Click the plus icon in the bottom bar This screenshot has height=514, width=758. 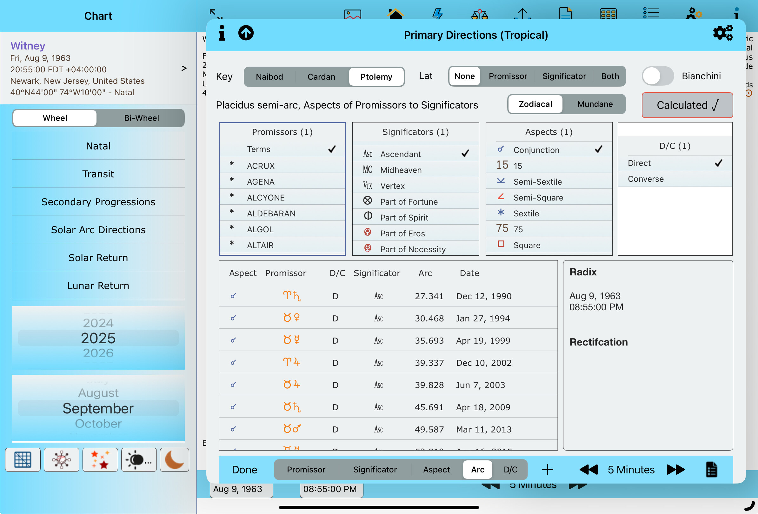[547, 469]
